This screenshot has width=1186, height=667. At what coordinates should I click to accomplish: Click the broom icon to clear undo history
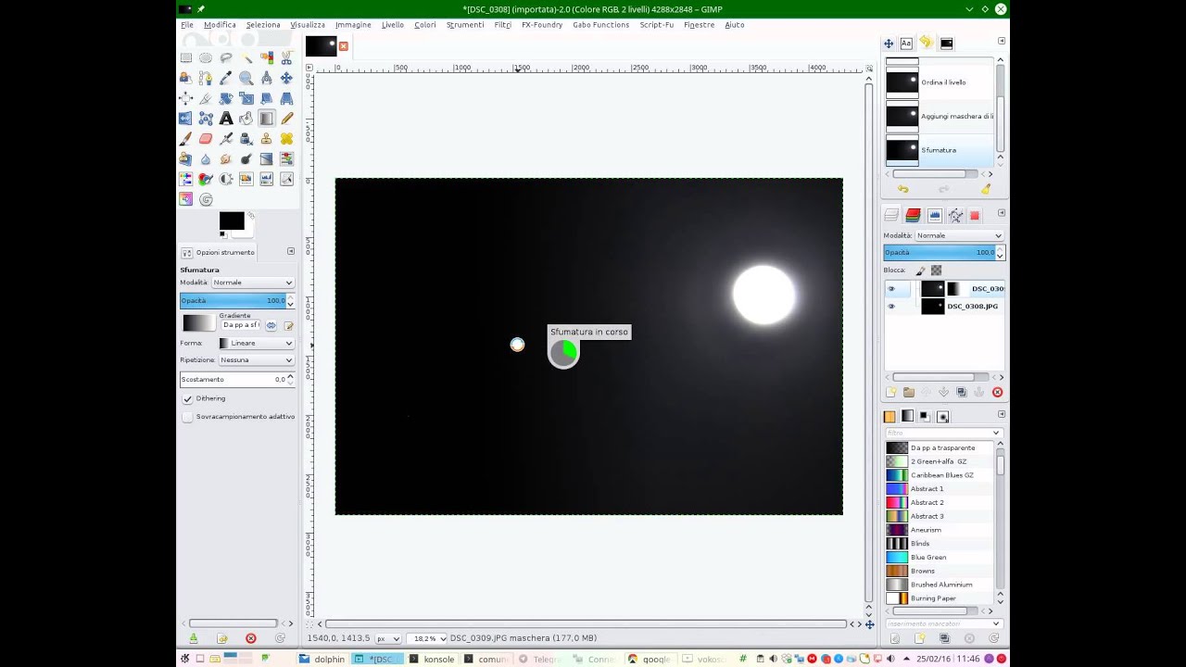(986, 189)
